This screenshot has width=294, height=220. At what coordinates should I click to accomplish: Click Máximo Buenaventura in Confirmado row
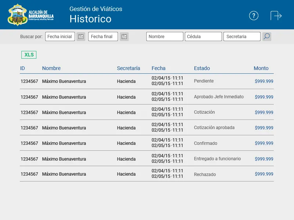64,143
